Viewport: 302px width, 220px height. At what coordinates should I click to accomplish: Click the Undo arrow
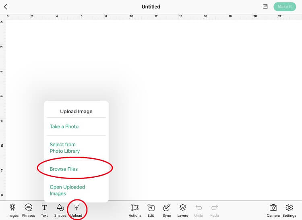(199, 211)
